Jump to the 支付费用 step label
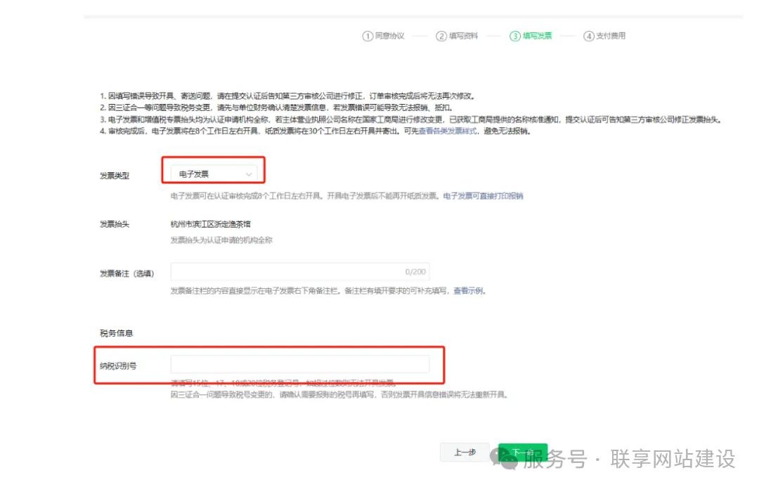The image size is (759, 489). (611, 36)
